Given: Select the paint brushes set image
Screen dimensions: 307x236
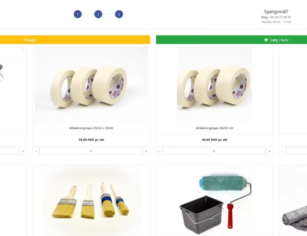Looking at the screenshot, I should click(x=91, y=201).
